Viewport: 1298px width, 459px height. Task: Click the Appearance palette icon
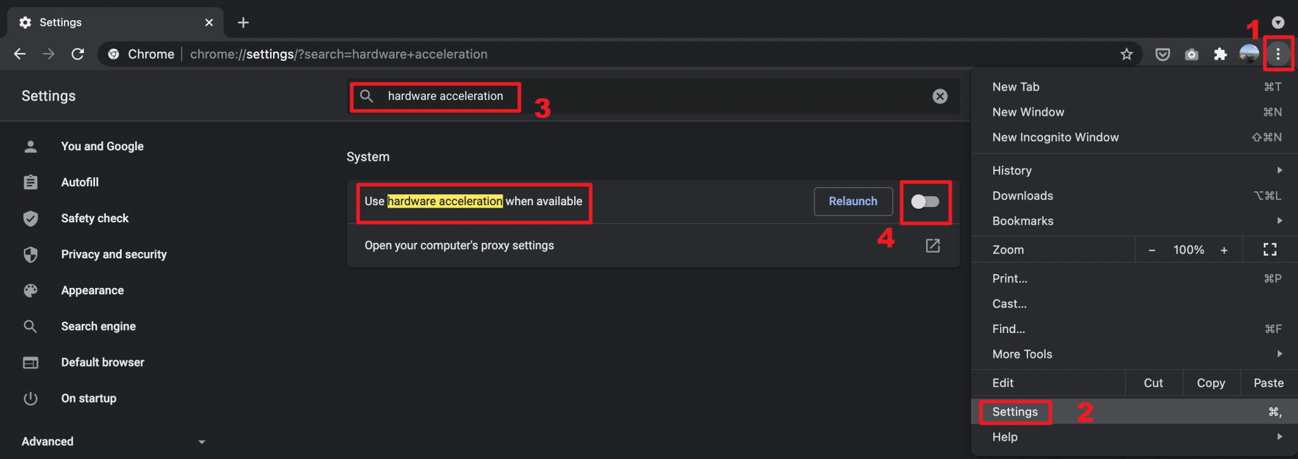point(30,290)
